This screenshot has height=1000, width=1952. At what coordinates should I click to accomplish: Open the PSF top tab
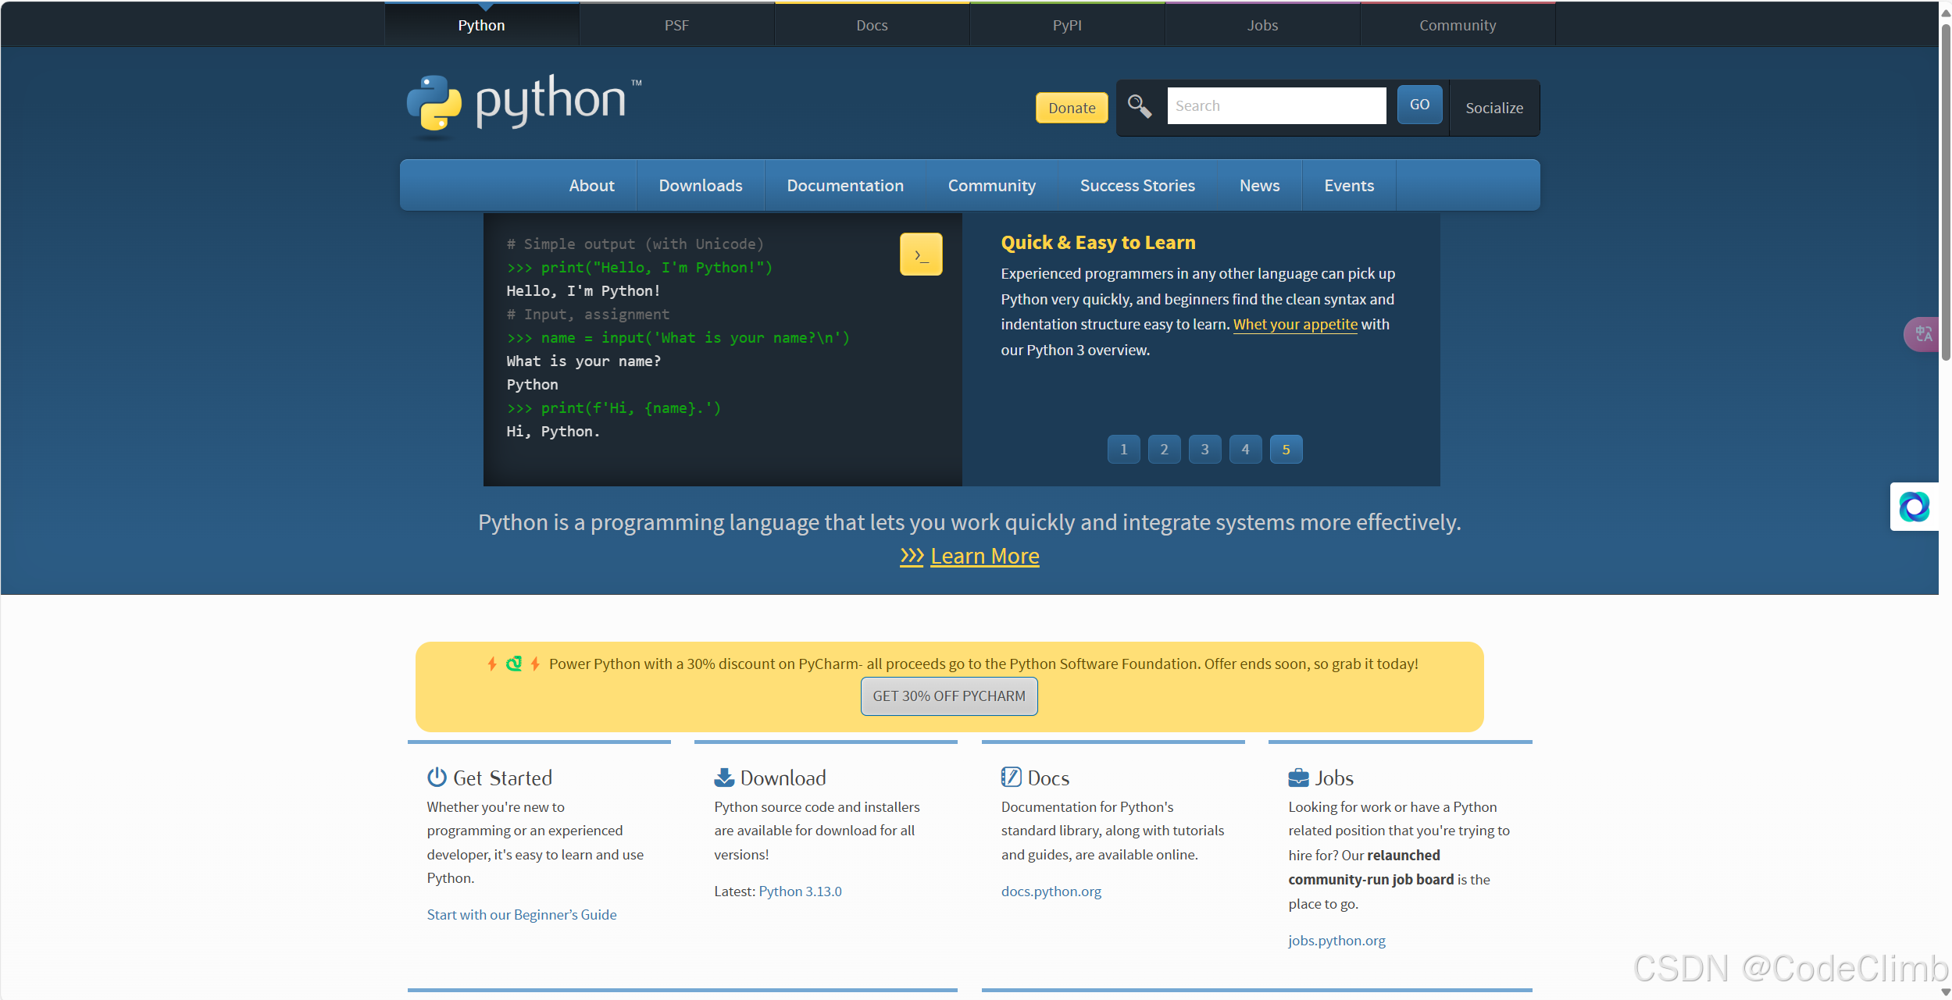coord(676,25)
